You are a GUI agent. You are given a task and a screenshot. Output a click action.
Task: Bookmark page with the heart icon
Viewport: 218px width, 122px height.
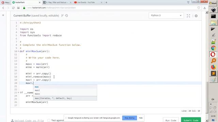199,8
